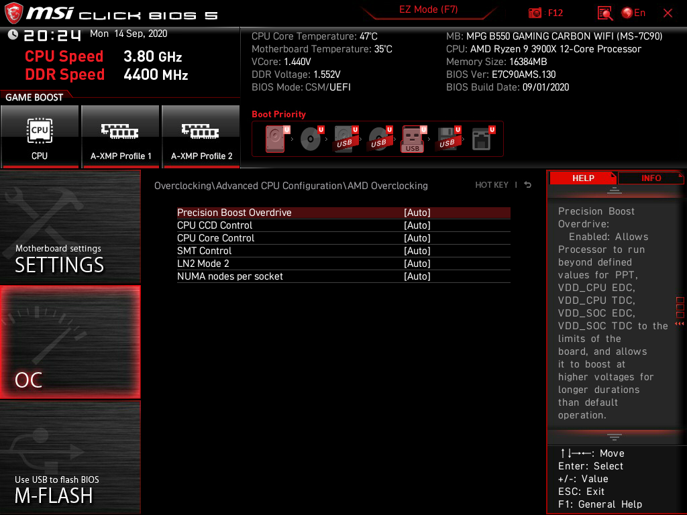This screenshot has height=515, width=687.
Task: Click the help panel bottom handle
Action: click(x=615, y=437)
